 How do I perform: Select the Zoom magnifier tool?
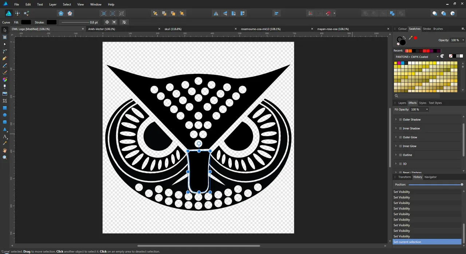point(5,157)
